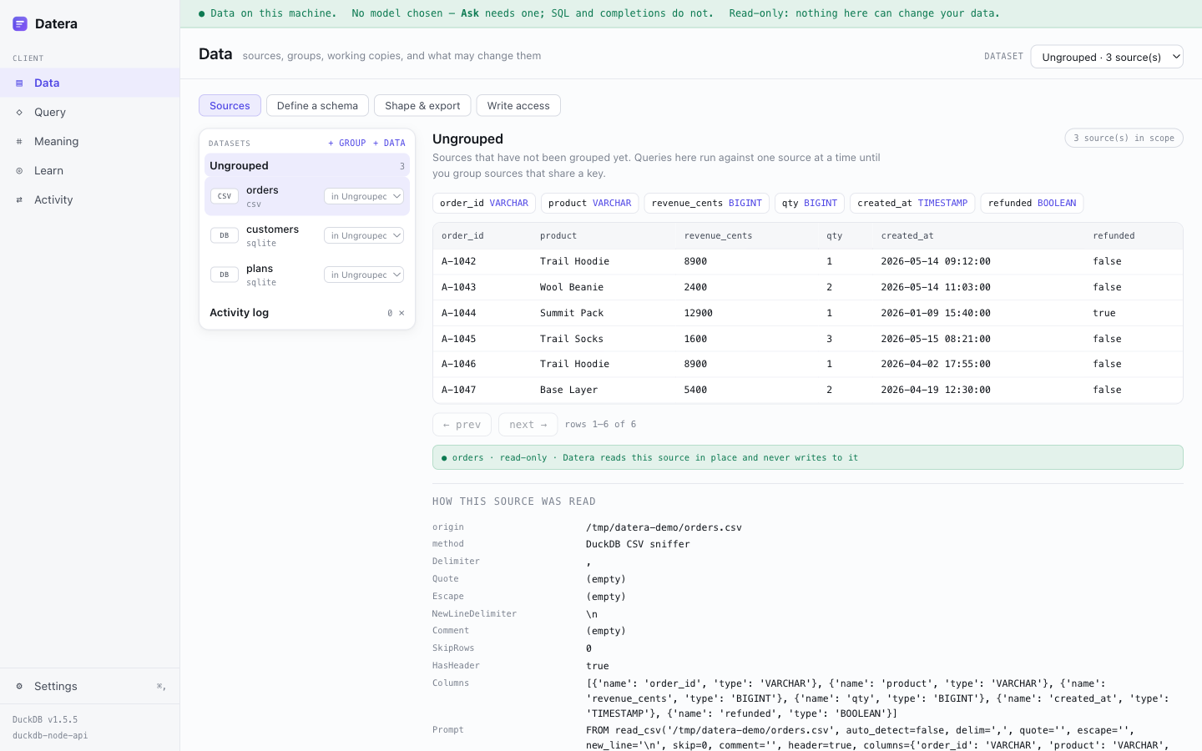Click the orders read-only status banner
1202x751 pixels.
pos(808,457)
